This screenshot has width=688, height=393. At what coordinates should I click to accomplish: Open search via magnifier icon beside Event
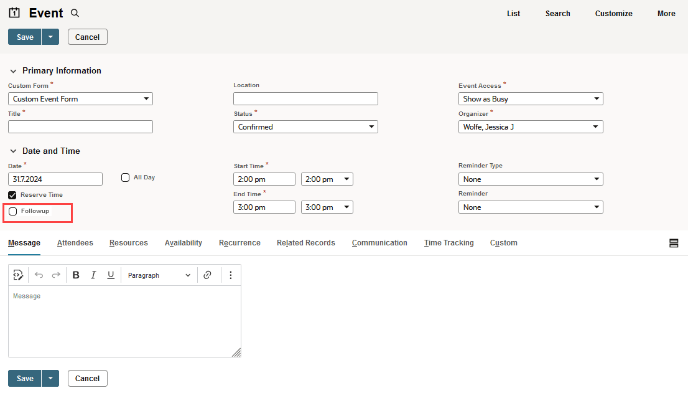[75, 13]
